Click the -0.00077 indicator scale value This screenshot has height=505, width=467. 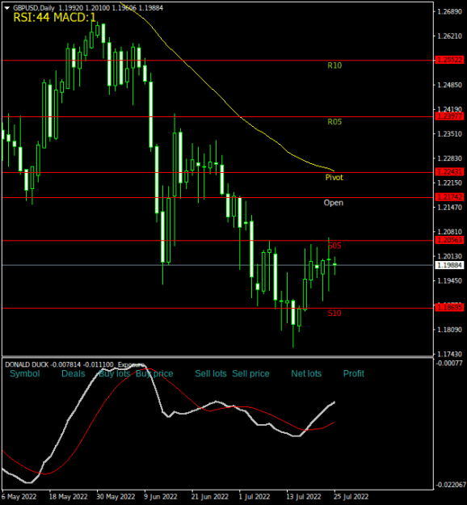coord(449,364)
